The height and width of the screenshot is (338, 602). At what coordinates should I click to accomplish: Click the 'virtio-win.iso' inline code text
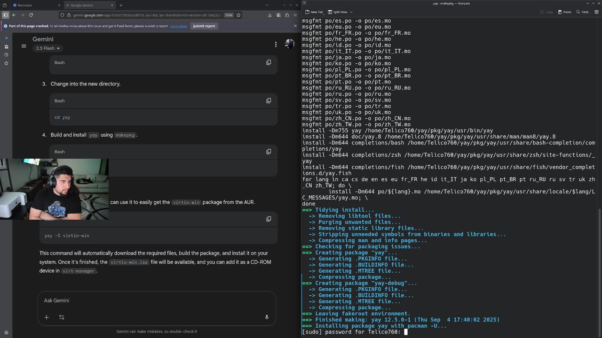pyautogui.click(x=129, y=262)
